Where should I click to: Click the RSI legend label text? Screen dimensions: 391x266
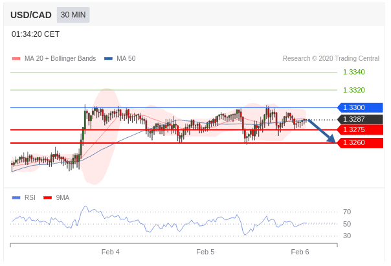30,197
